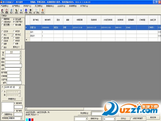Select the 消毒 blue diamond toolbar icon
This screenshot has width=161, height=121.
click(26, 11)
